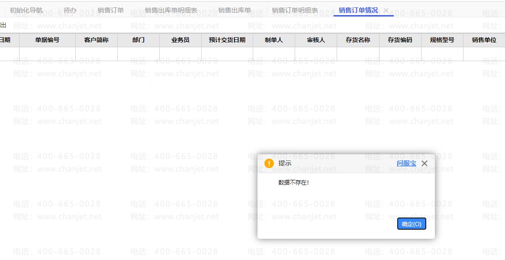Close the 提示 dialog with X

click(425, 163)
